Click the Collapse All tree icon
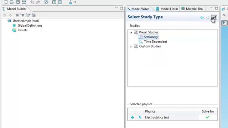Screen dimensions: 228x128 22,15
